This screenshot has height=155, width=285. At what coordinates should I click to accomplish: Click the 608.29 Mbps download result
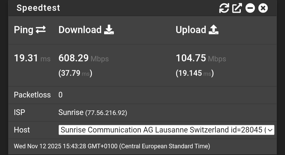74,58
